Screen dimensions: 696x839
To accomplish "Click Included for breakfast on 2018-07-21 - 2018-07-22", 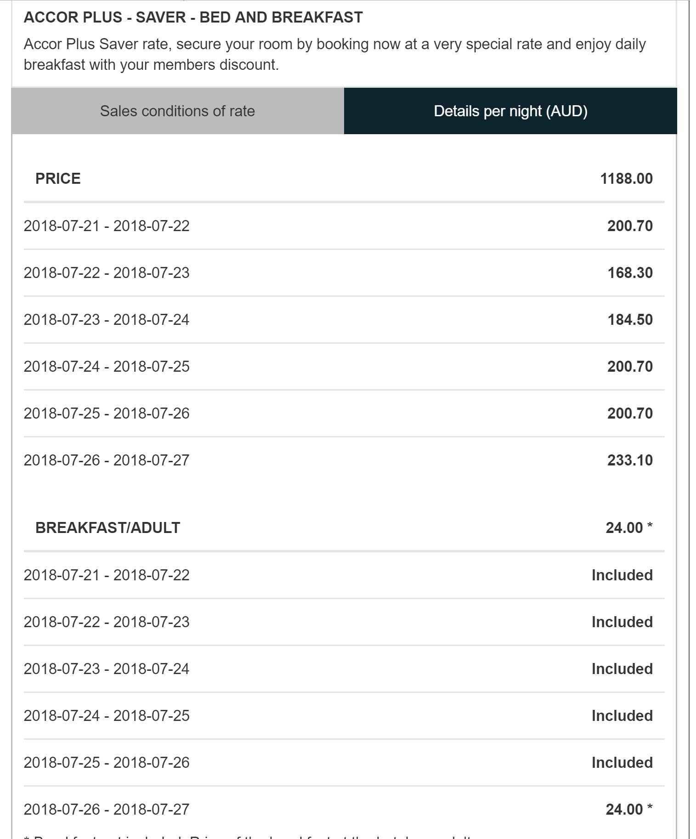I will pyautogui.click(x=622, y=575).
